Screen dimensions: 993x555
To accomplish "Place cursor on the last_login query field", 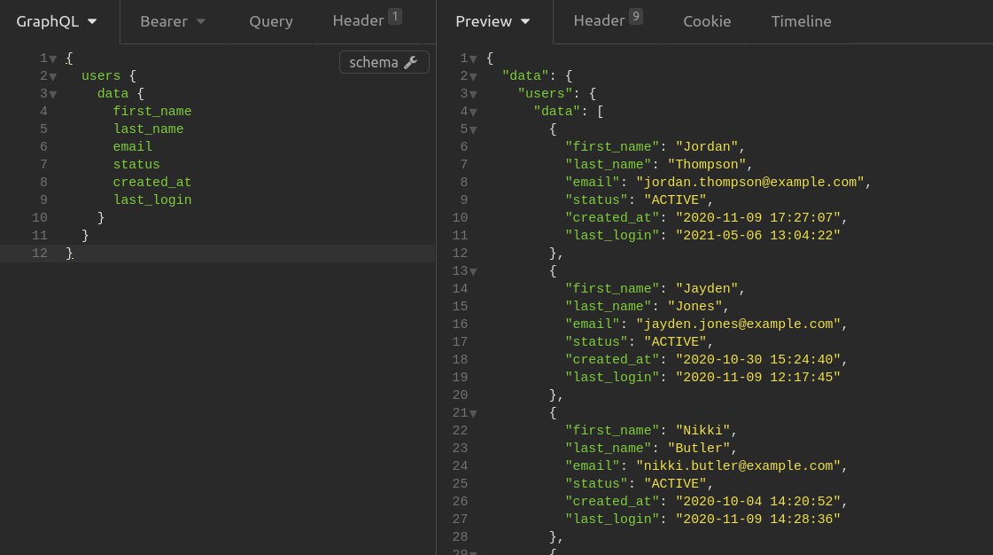I will 152,199.
